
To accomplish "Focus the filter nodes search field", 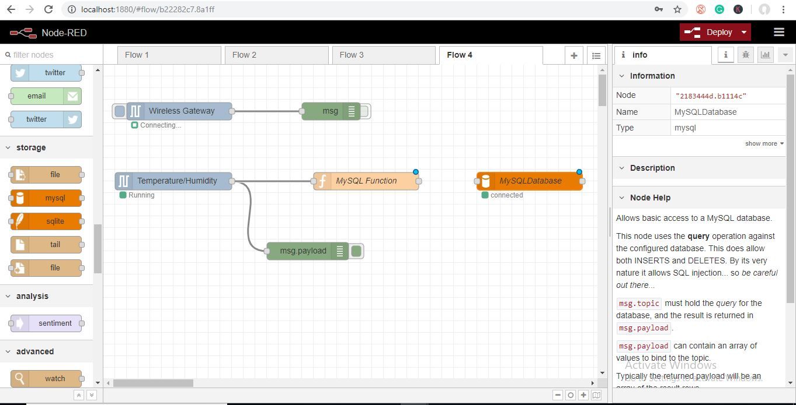I will (51, 55).
